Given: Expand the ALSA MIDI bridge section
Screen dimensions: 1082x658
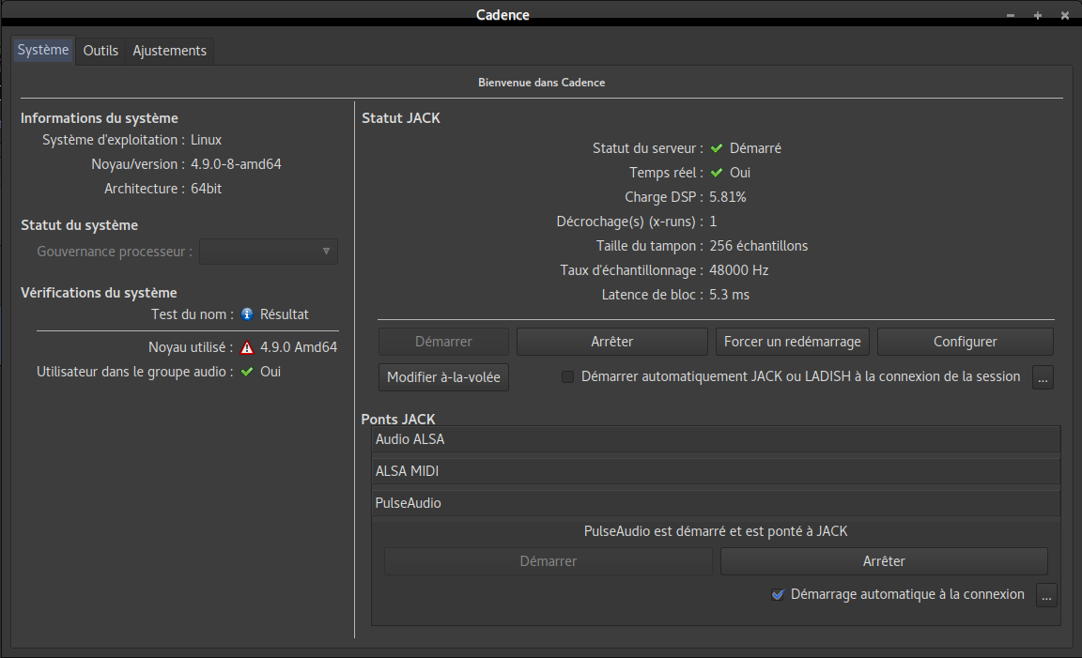Looking at the screenshot, I should click(716, 471).
